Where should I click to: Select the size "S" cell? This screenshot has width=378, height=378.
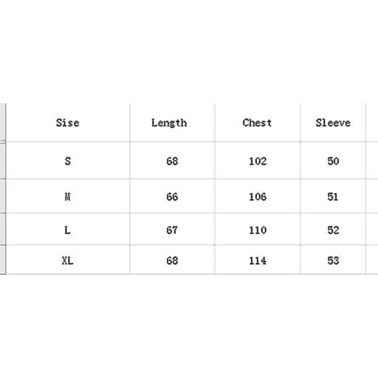[67, 161]
